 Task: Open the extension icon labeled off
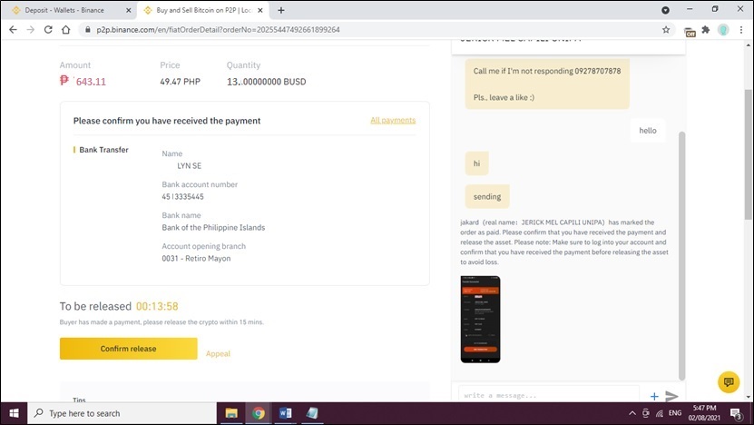(690, 31)
